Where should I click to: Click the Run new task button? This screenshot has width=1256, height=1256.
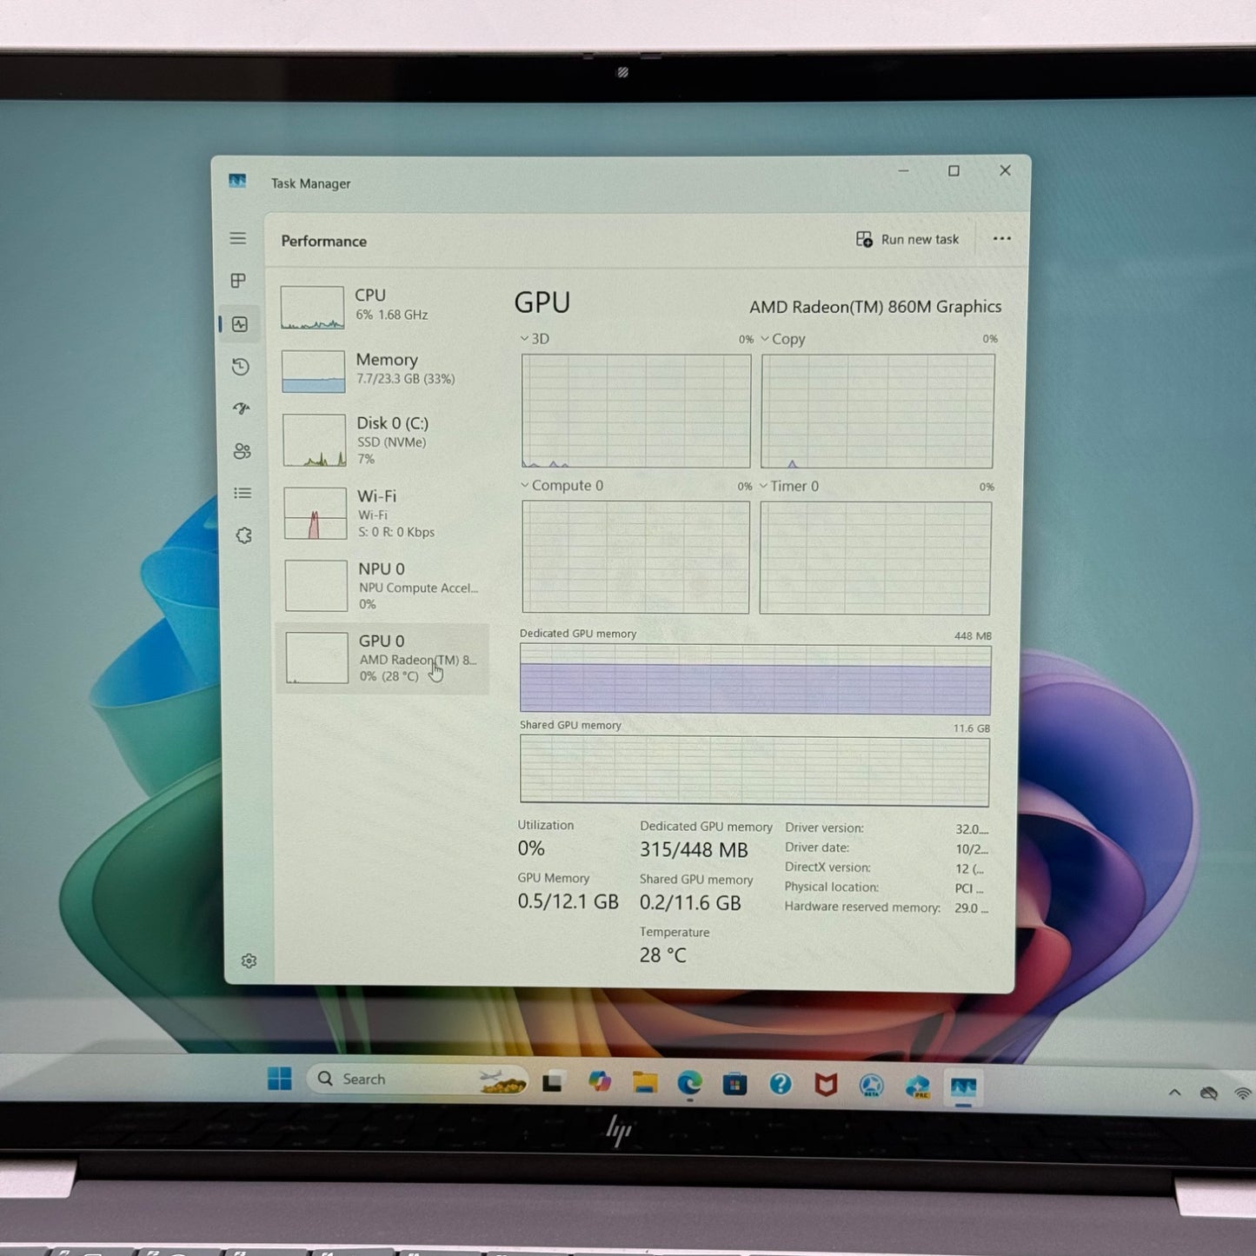(907, 240)
